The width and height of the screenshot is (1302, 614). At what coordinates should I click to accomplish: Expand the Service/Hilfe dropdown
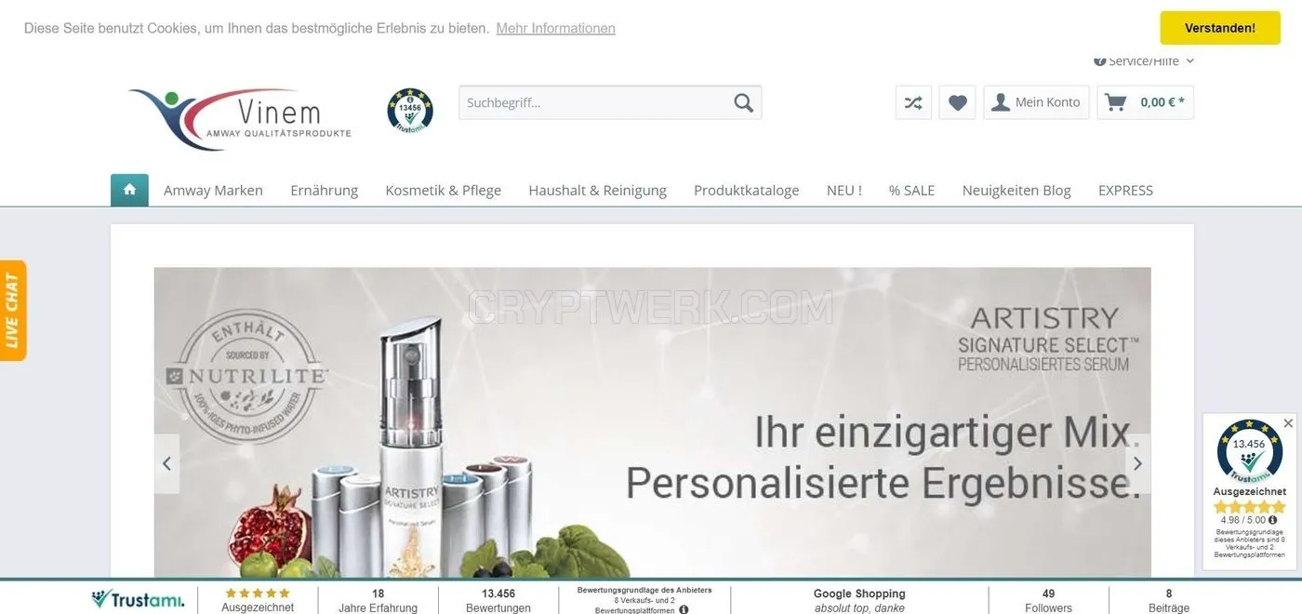tap(1145, 61)
